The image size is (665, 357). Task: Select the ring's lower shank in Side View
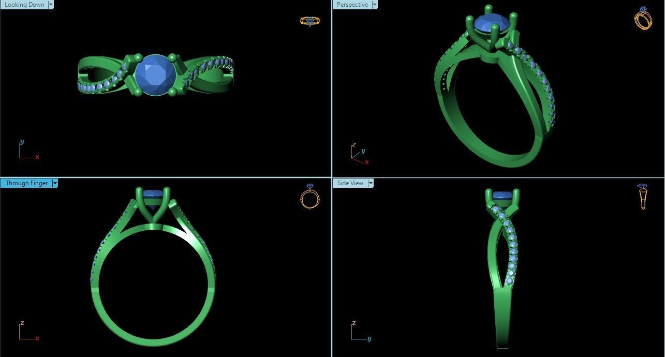pos(503,318)
